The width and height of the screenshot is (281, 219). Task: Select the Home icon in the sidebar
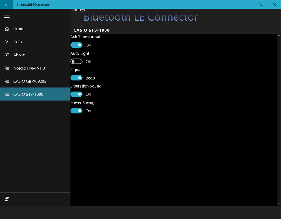7,29
